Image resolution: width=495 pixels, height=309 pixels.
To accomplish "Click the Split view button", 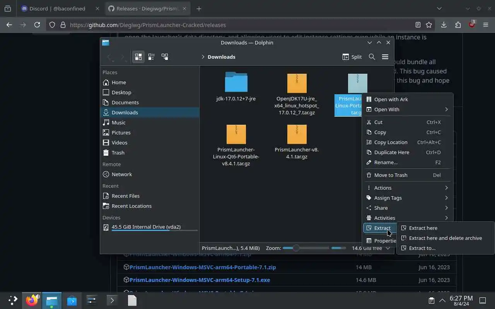I will pyautogui.click(x=352, y=57).
